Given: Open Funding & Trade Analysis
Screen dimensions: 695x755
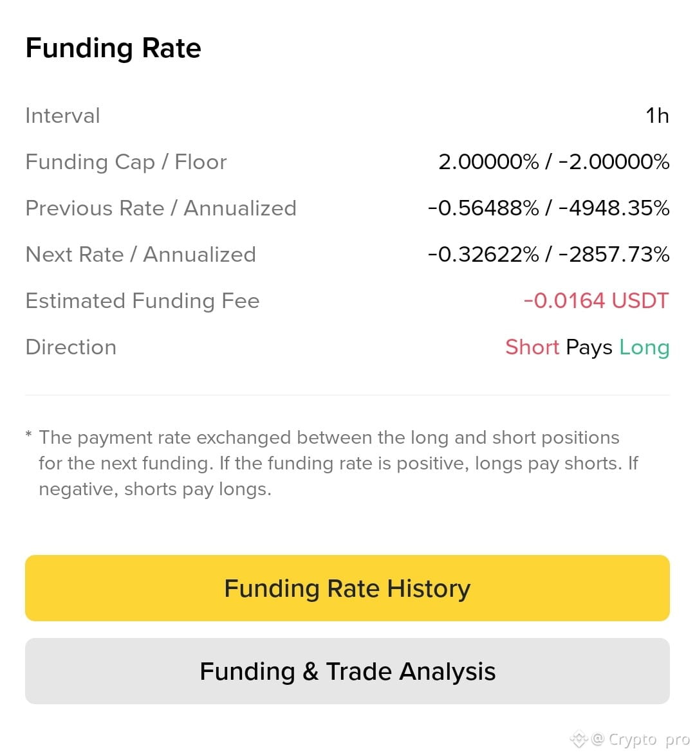Looking at the screenshot, I should [x=347, y=671].
